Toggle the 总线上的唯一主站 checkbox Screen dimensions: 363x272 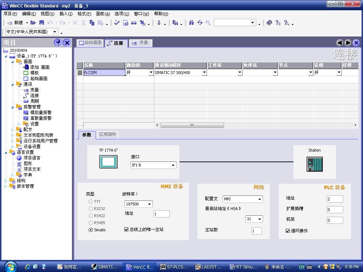coord(127,229)
